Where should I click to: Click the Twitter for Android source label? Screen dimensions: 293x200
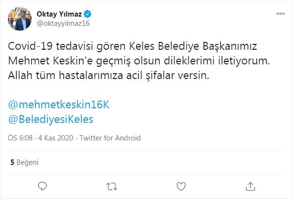pos(110,138)
